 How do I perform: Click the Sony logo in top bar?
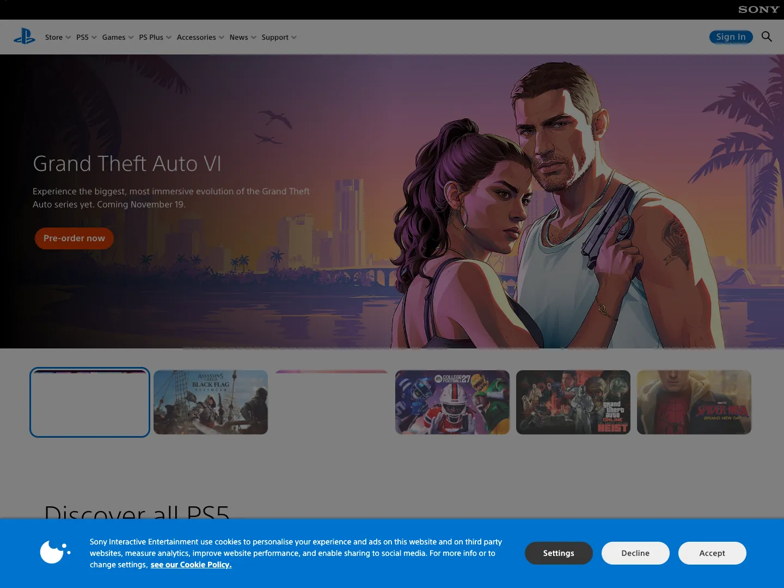(x=758, y=9)
